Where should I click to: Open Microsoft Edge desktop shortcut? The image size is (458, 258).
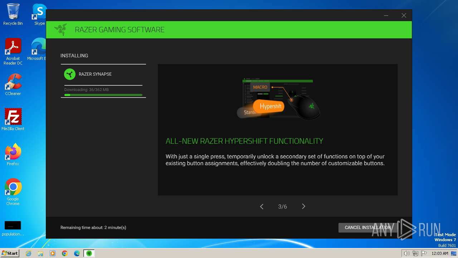tap(37, 49)
